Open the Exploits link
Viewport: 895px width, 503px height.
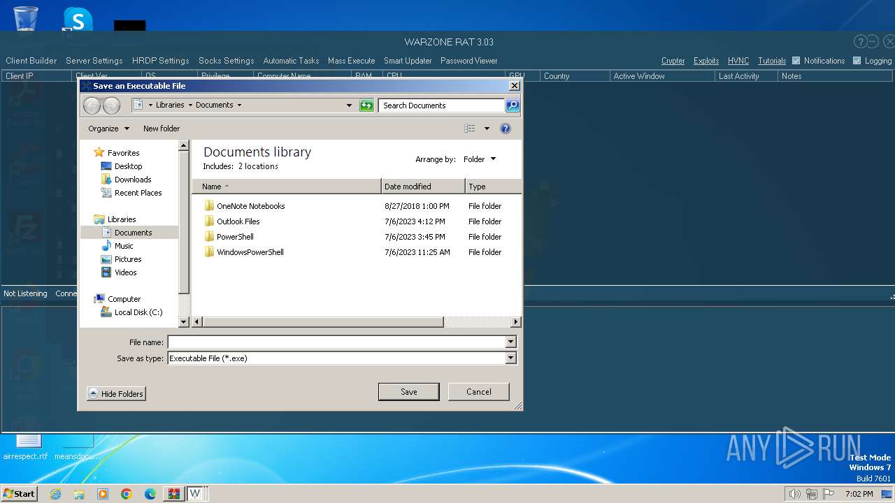pyautogui.click(x=706, y=61)
